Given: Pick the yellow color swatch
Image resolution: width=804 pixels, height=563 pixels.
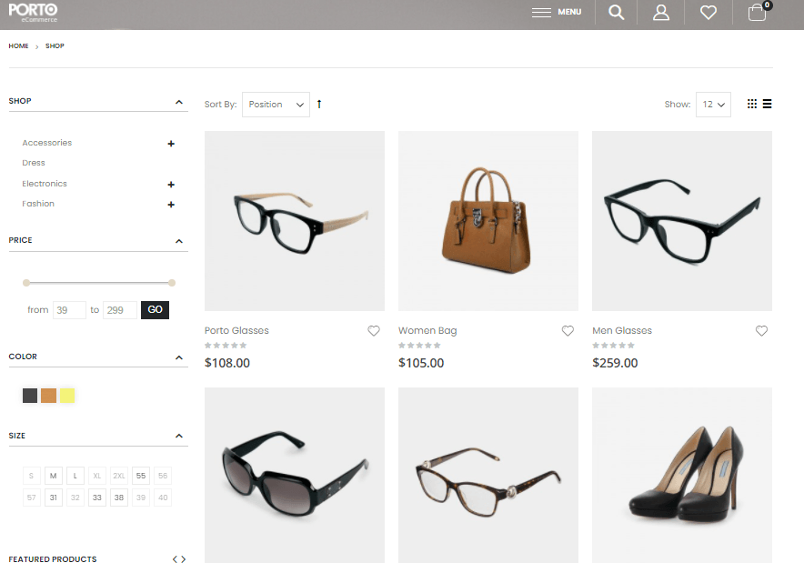Looking at the screenshot, I should (67, 396).
